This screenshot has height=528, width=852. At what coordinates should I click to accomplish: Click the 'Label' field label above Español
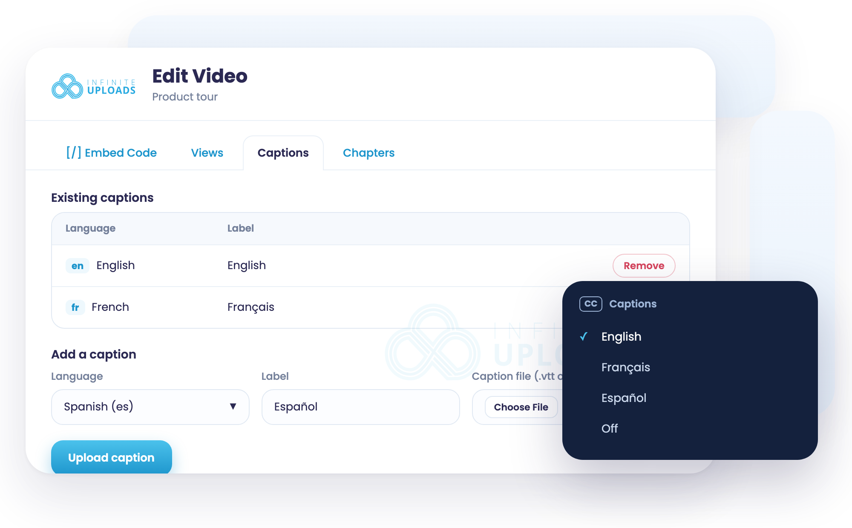tap(275, 376)
